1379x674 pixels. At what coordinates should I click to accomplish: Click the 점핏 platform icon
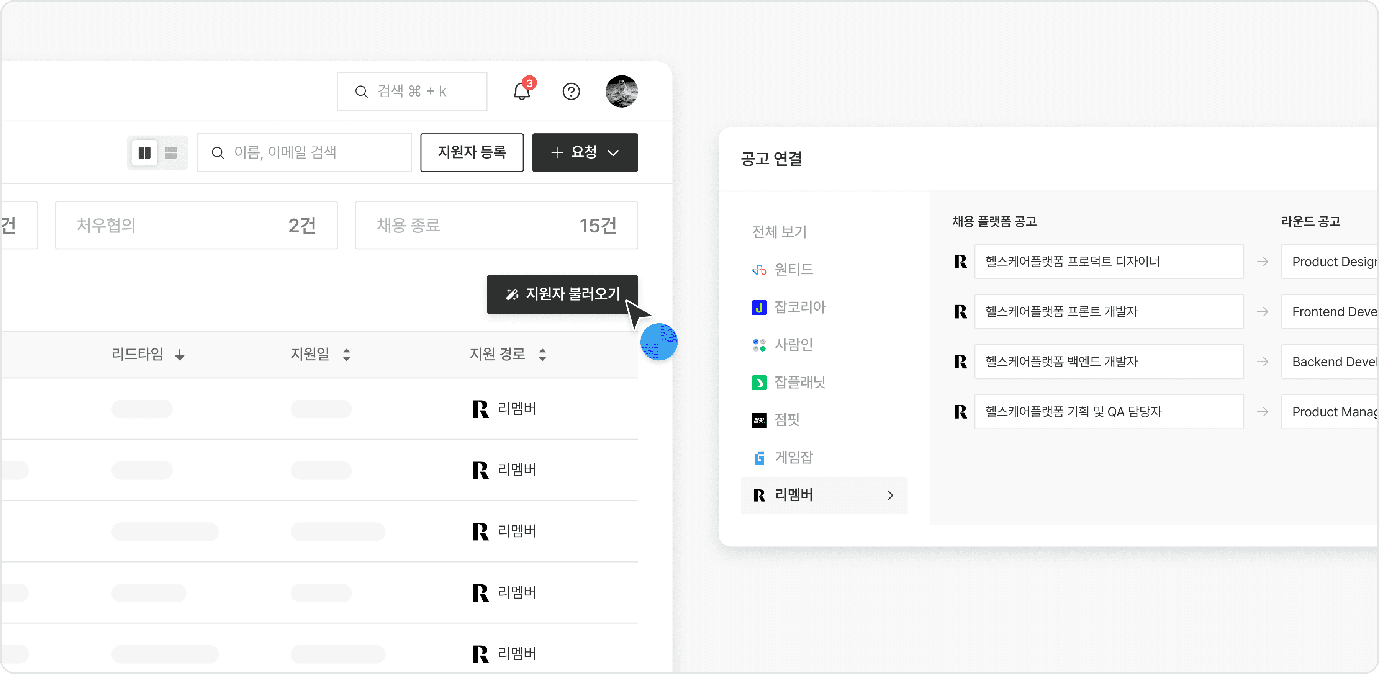click(x=758, y=420)
